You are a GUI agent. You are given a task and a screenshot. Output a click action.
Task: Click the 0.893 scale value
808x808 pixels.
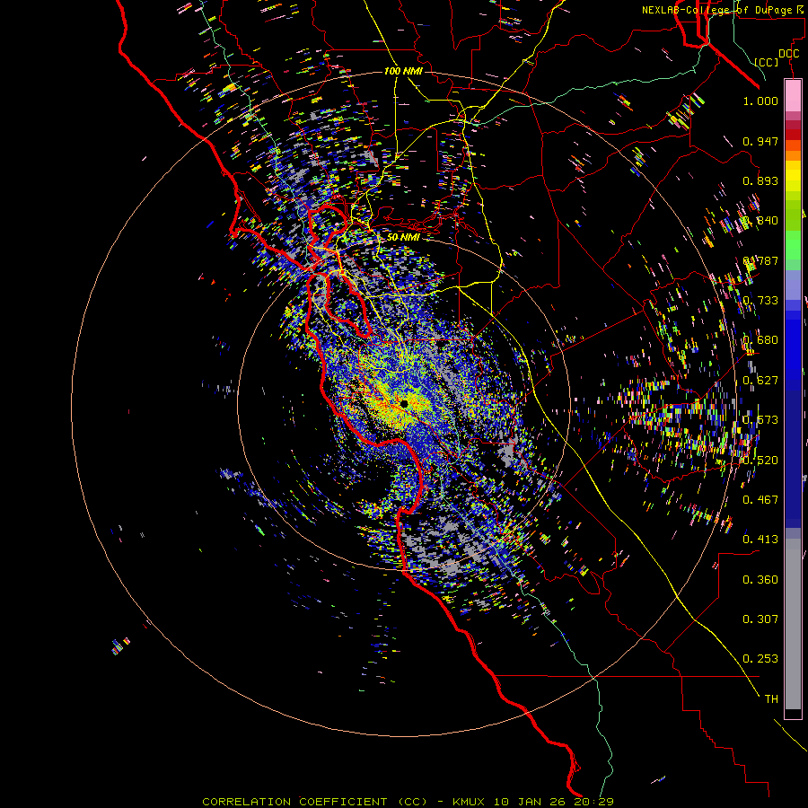click(x=760, y=180)
